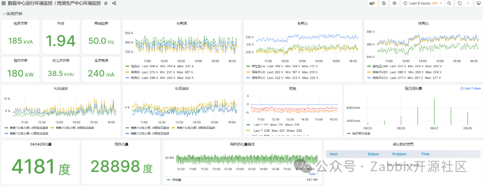This screenshot has width=483, height=186.
Task: Open the 每日用电量 panel title menu
Action: tap(413, 89)
